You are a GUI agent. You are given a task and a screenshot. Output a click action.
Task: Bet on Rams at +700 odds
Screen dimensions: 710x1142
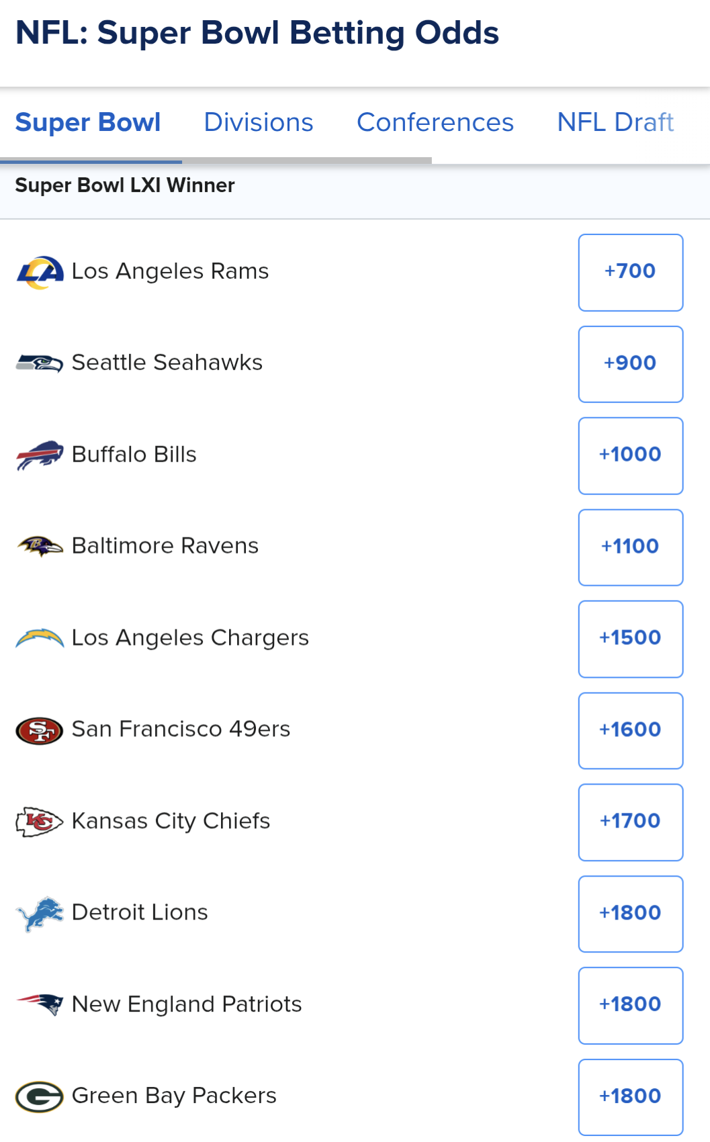pos(631,272)
